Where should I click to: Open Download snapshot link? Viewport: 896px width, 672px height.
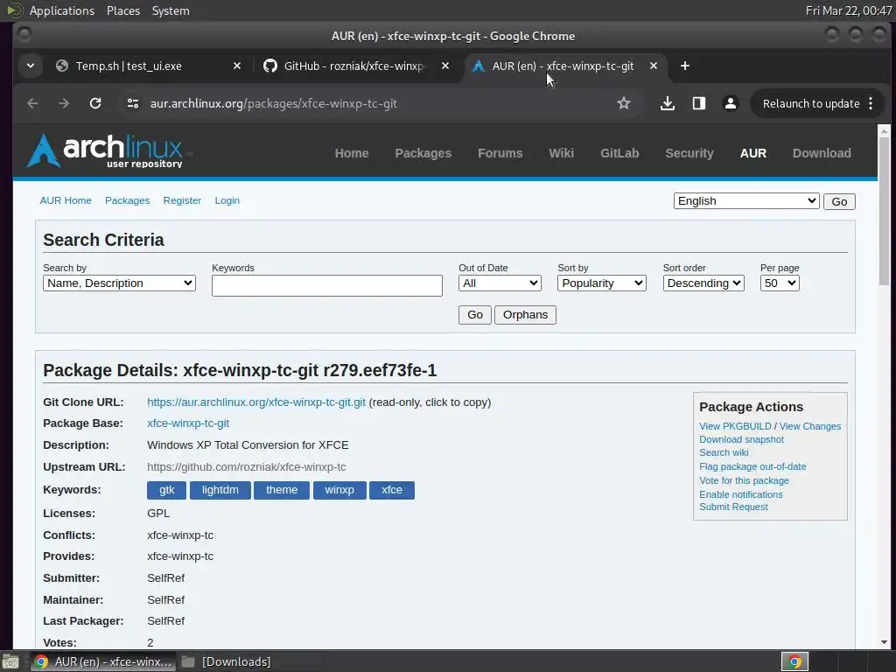(741, 439)
